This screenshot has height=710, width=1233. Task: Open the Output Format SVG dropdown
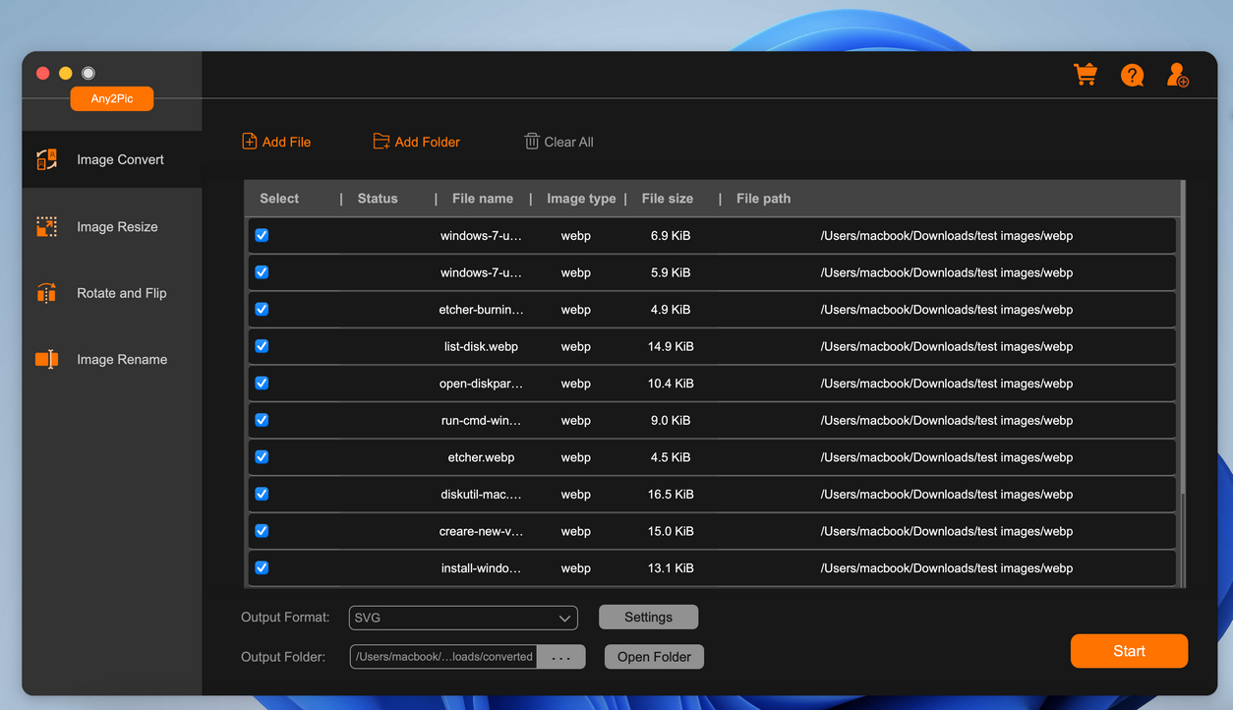tap(463, 618)
